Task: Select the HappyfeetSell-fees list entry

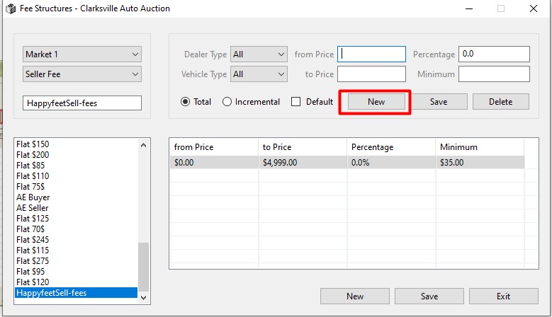Action: [x=57, y=293]
